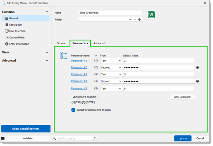Open the Description section in sidebar
Viewport: 213px width, 146px height.
pos(15,25)
